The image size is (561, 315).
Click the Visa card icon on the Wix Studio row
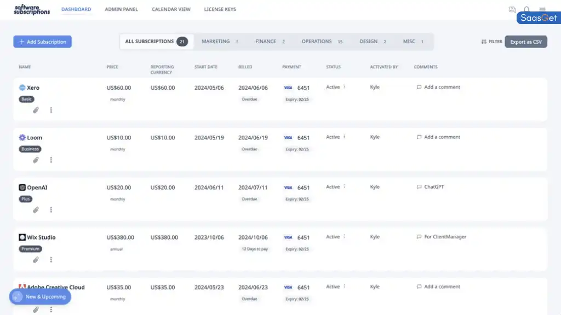(x=288, y=237)
